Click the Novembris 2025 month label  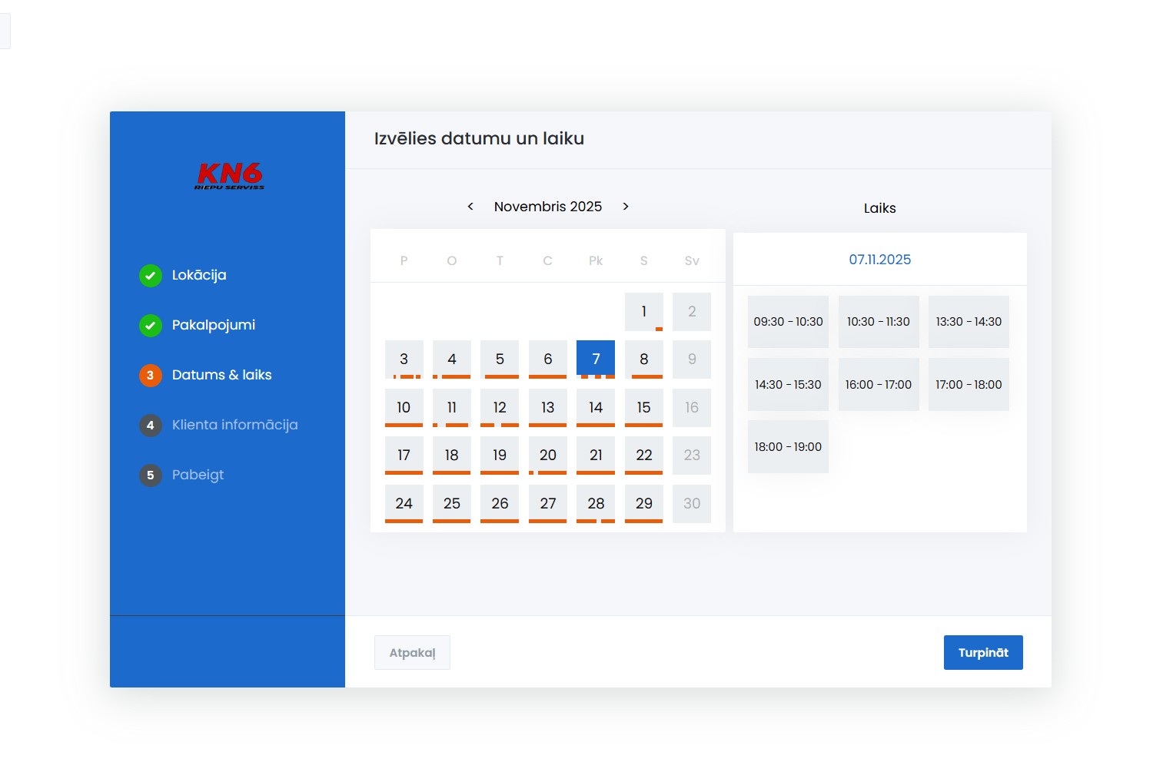pos(548,207)
